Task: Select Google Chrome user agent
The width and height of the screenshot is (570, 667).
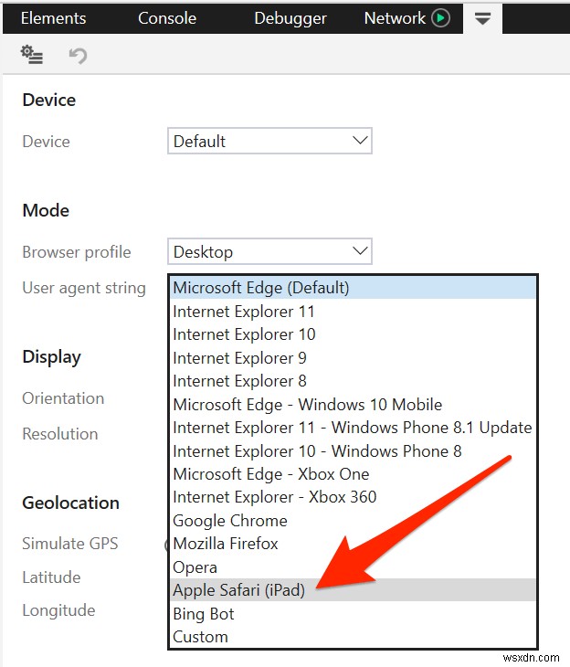Action: coord(354,520)
